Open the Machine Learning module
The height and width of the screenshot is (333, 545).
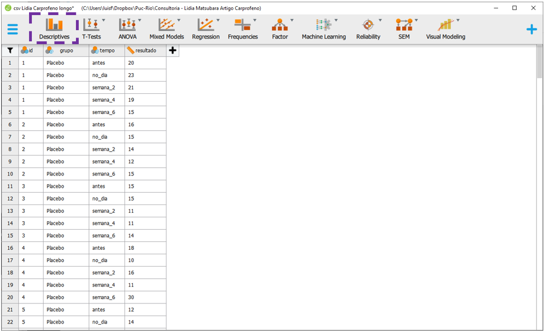323,29
